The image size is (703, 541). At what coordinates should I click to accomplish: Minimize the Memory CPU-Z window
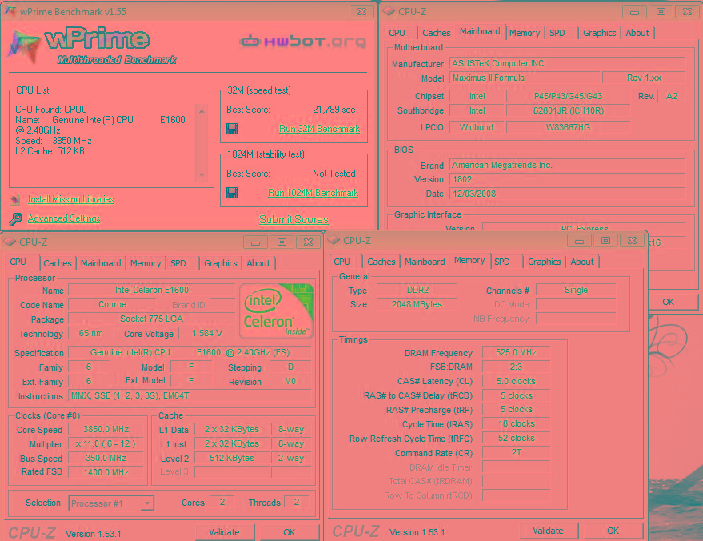[579, 241]
